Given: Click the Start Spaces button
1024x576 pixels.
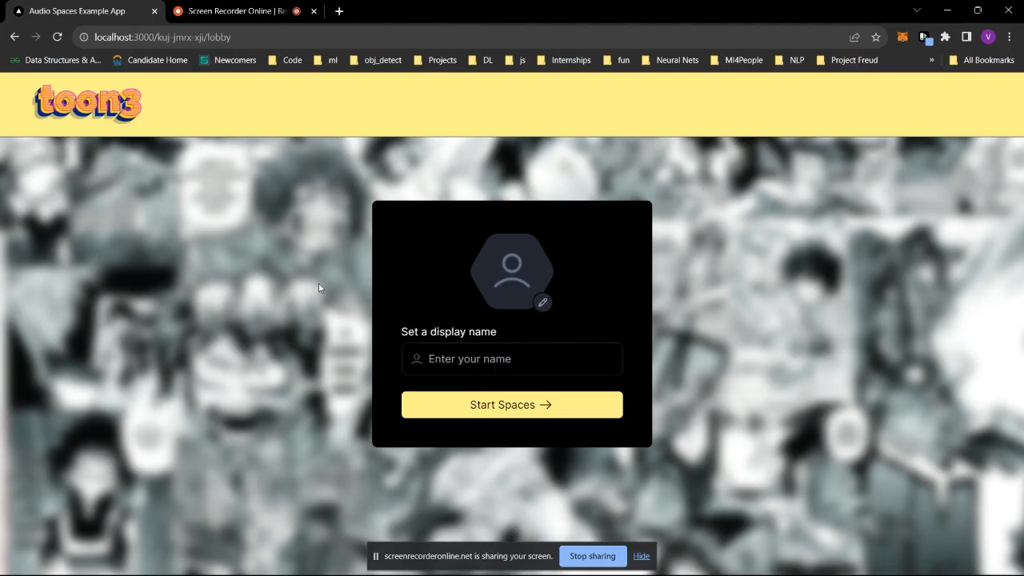Looking at the screenshot, I should (512, 405).
